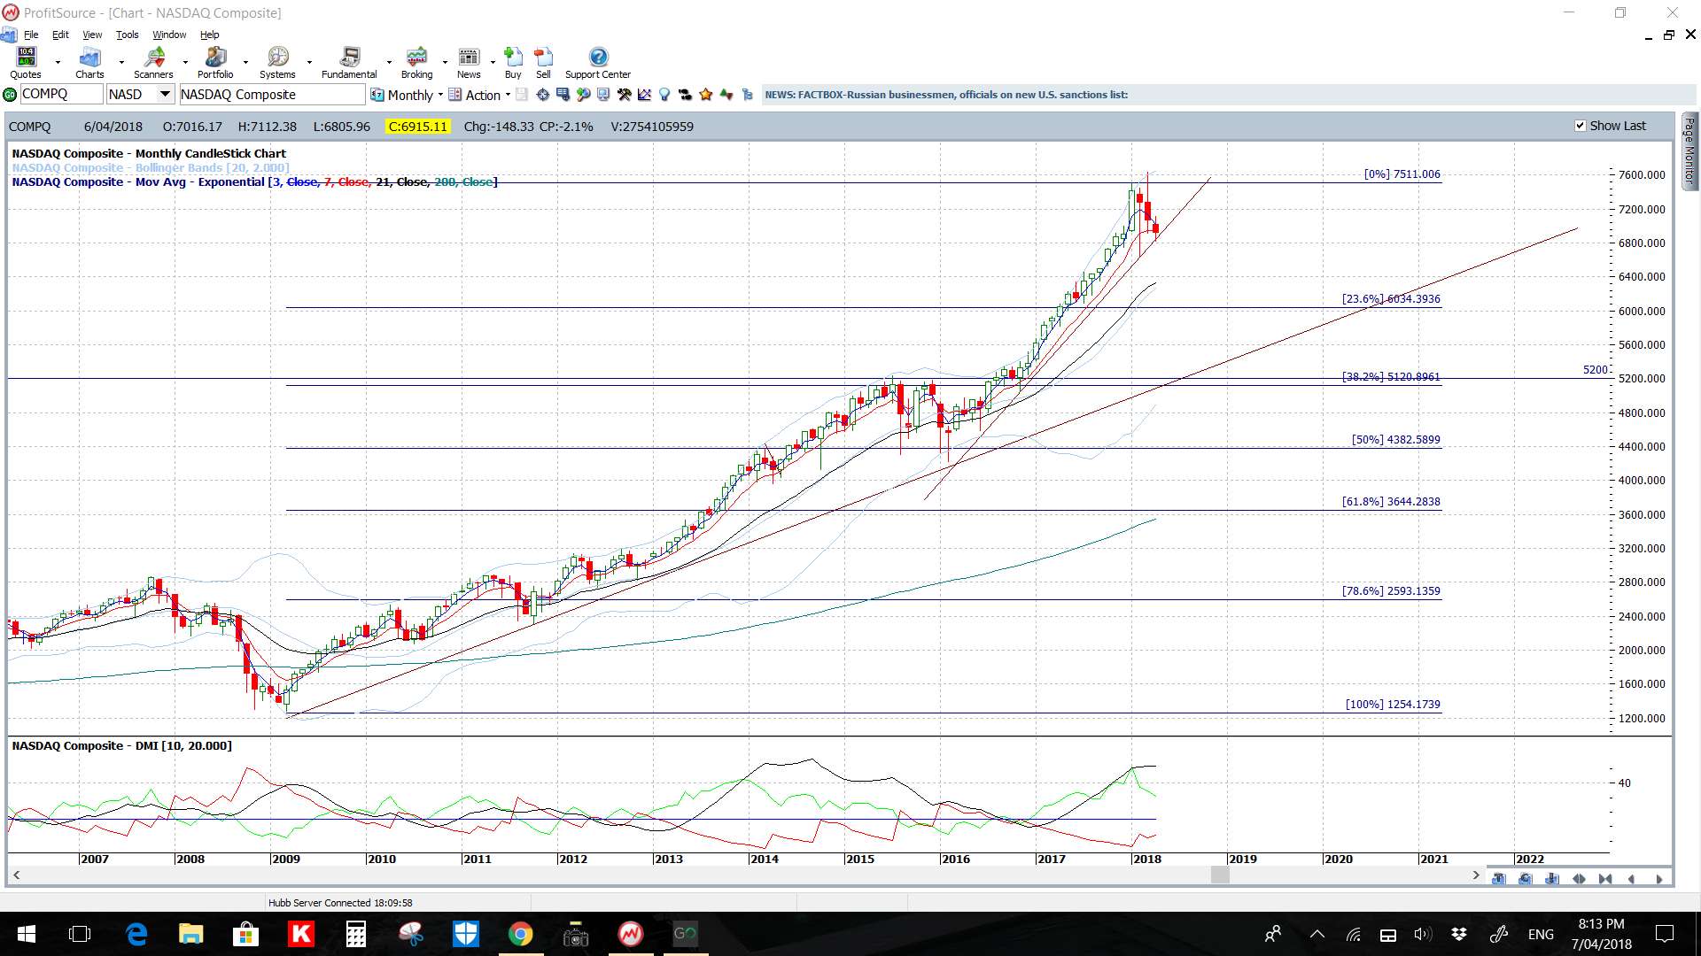Click the Mov Avg Exponential indicator label
Viewport: 1701px width, 956px height.
(255, 181)
